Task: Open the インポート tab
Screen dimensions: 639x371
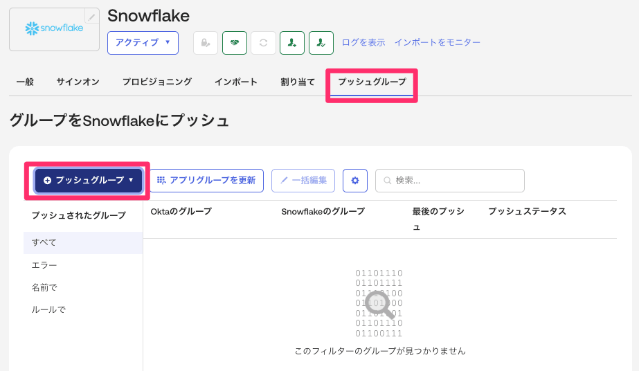Action: click(236, 82)
